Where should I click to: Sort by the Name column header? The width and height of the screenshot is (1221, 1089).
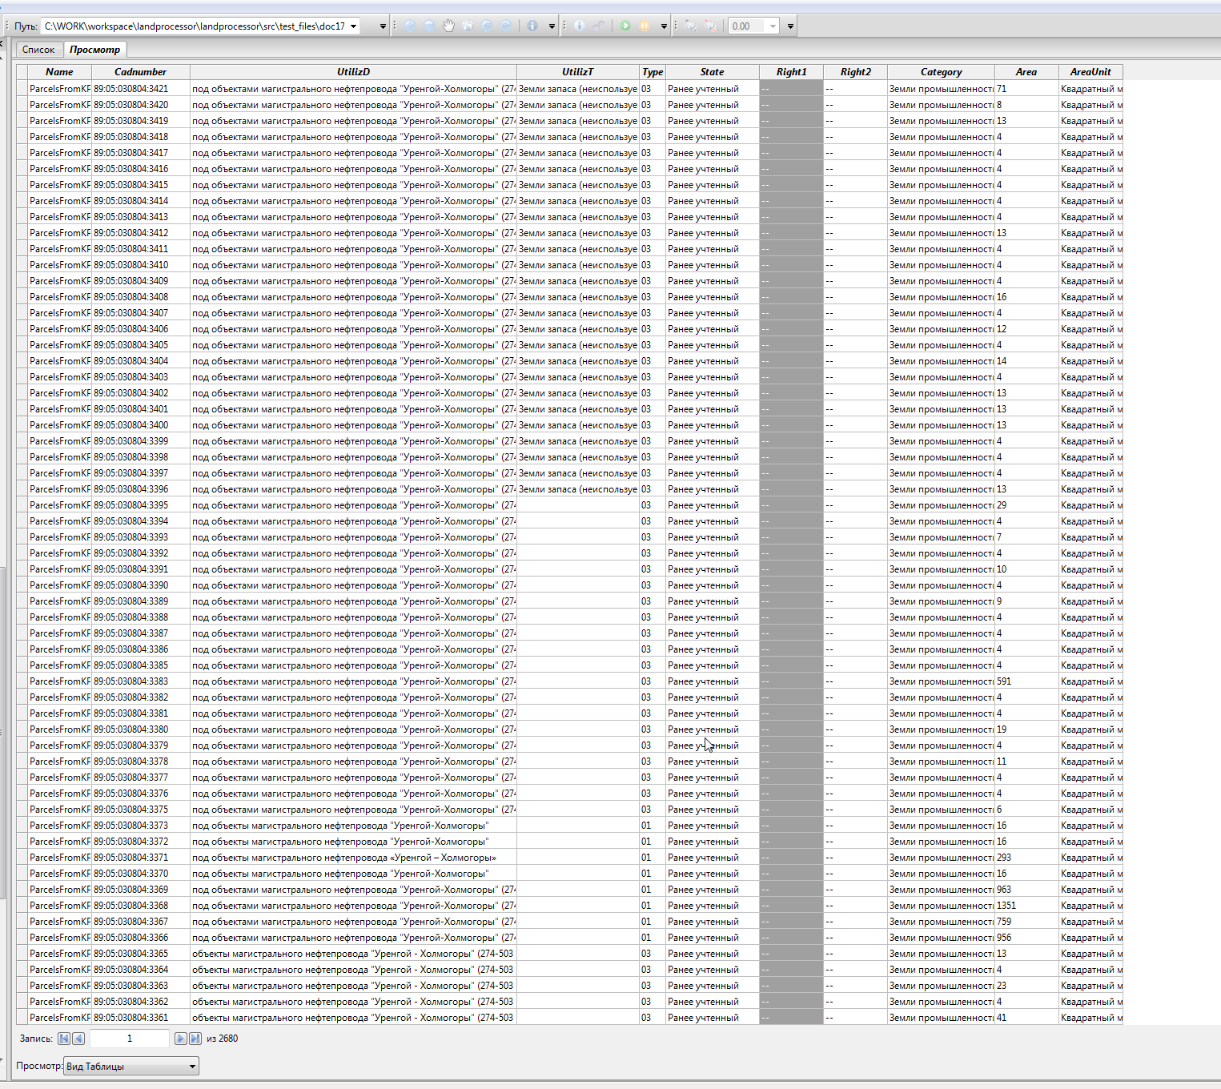(x=59, y=72)
